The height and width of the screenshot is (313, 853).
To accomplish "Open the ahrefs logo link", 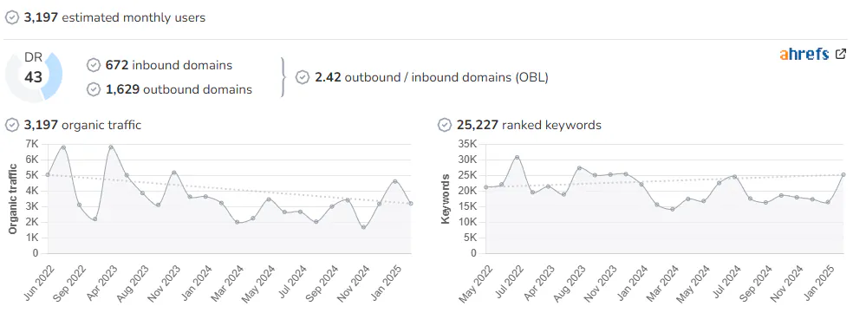I will click(x=804, y=54).
